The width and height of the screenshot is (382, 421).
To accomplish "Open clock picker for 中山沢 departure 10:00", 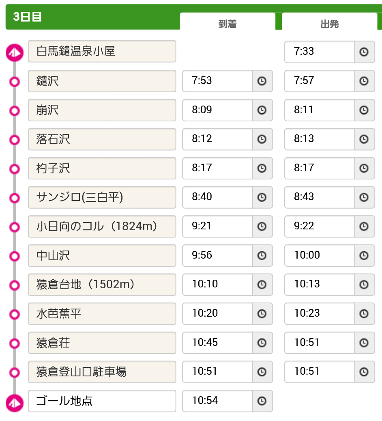I will coord(364,255).
